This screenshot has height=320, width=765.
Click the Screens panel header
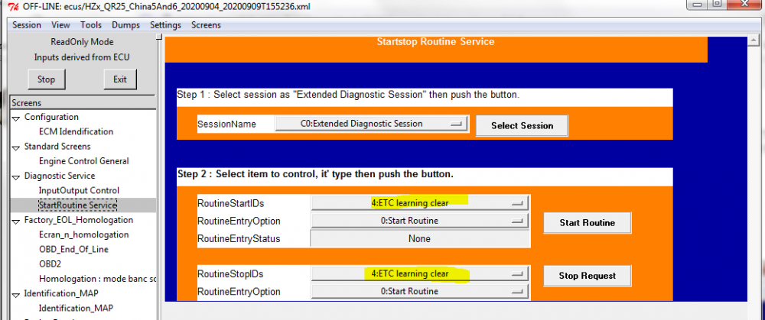(83, 103)
